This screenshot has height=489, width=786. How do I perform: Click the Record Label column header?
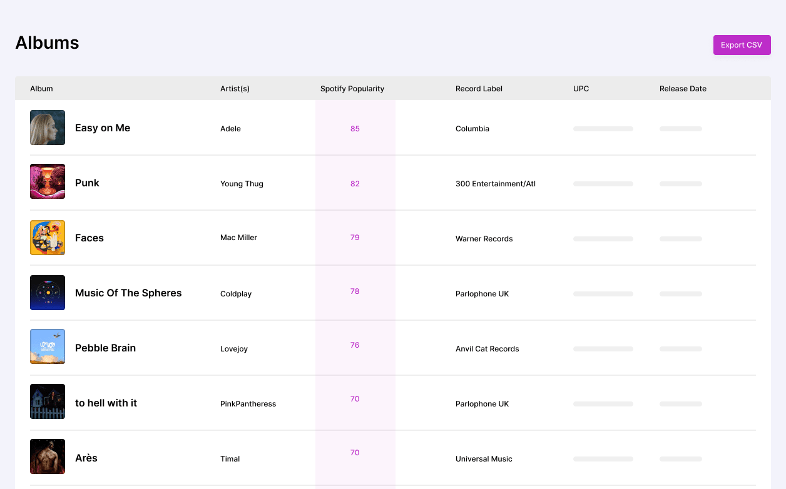tap(479, 89)
